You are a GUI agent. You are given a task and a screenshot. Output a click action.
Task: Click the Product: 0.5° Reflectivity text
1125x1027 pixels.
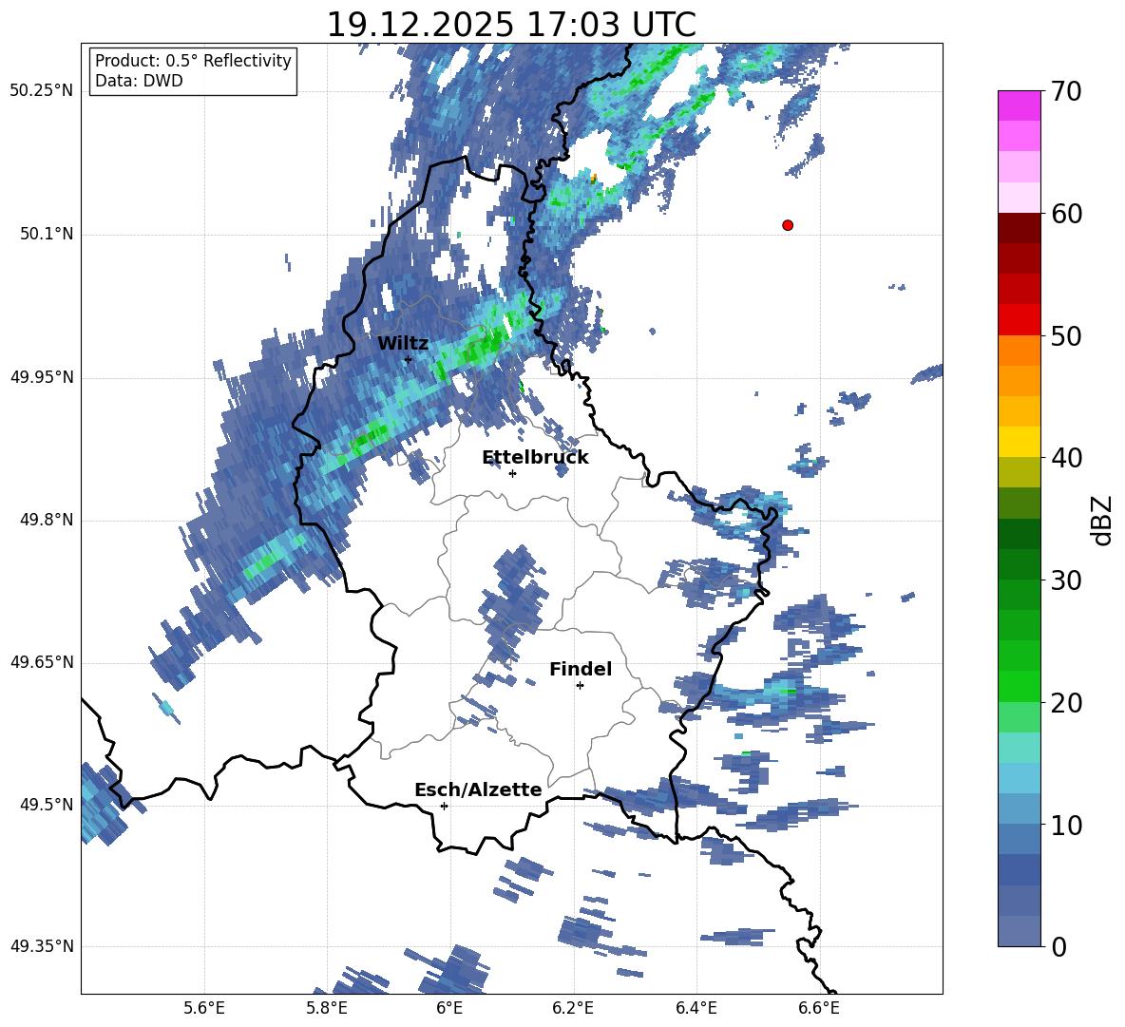(193, 61)
